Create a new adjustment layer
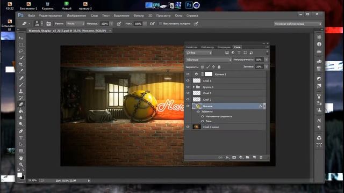The width and height of the screenshot is (344, 193). 241,157
